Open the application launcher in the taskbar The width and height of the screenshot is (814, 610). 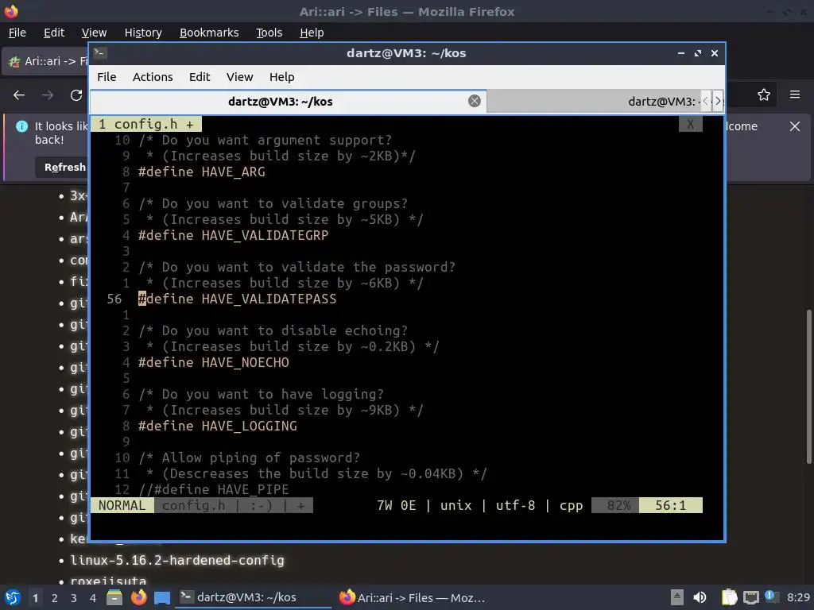[13, 597]
